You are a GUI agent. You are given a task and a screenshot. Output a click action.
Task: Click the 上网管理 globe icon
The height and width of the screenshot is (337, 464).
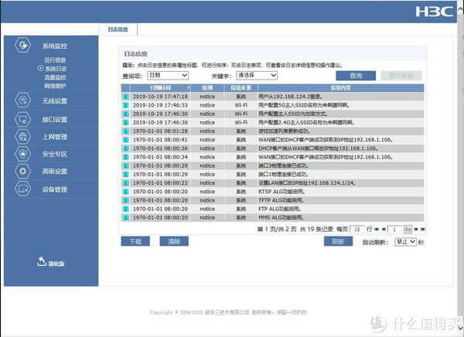pos(24,137)
